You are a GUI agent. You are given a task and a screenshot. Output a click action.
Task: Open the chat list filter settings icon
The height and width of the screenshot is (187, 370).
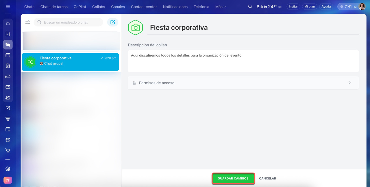[x=28, y=22]
